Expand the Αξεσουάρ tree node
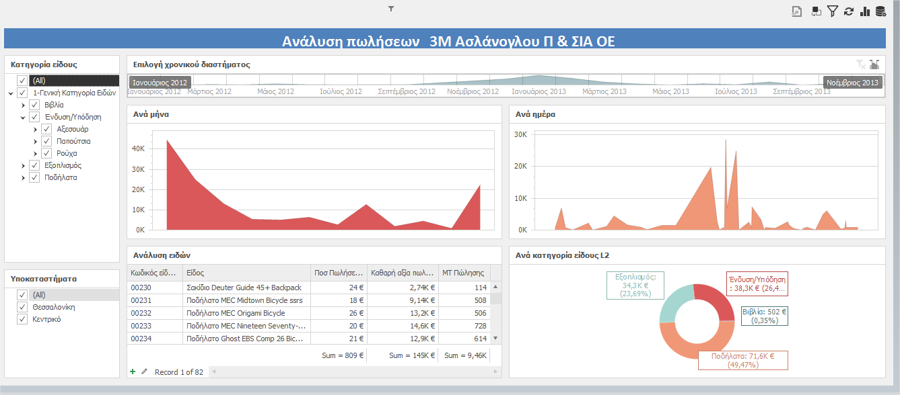Image resolution: width=900 pixels, height=395 pixels. (35, 129)
